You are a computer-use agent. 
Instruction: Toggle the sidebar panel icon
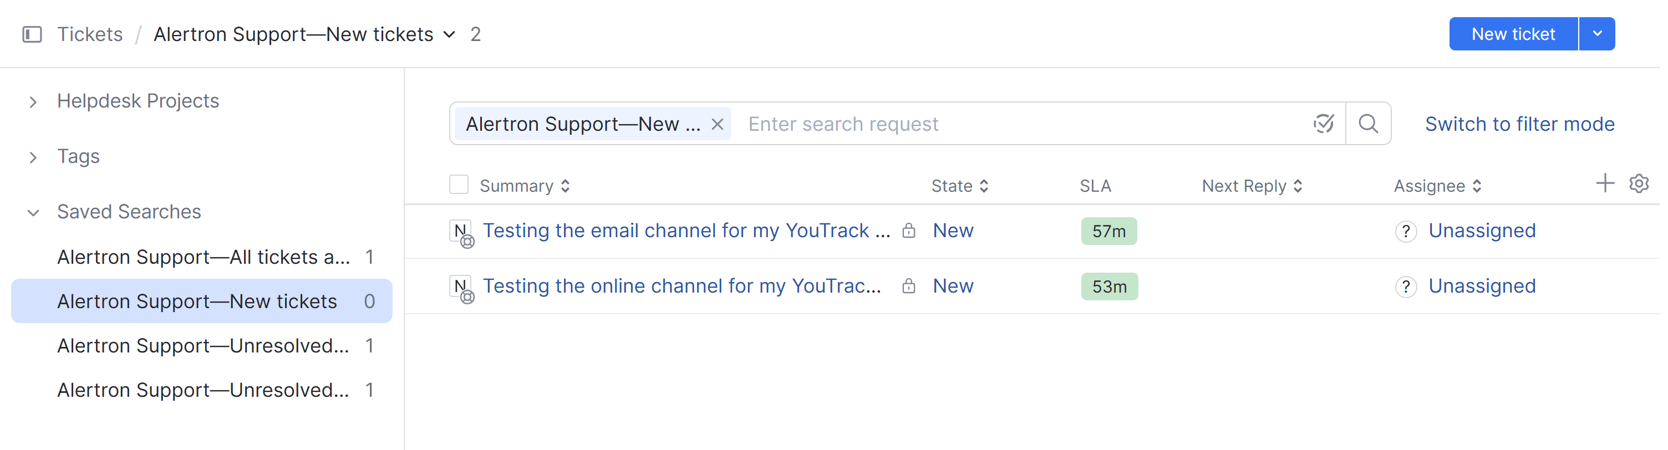(x=32, y=34)
